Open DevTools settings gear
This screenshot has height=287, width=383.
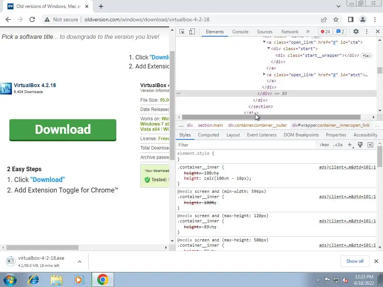coord(356,31)
